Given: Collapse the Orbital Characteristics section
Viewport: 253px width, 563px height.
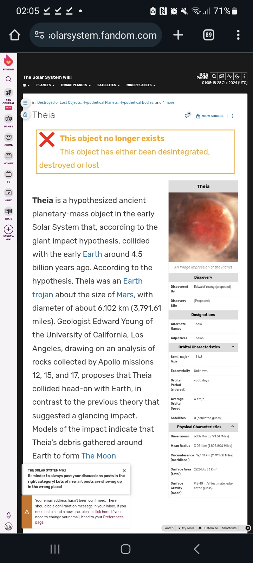Looking at the screenshot, I should (233, 347).
